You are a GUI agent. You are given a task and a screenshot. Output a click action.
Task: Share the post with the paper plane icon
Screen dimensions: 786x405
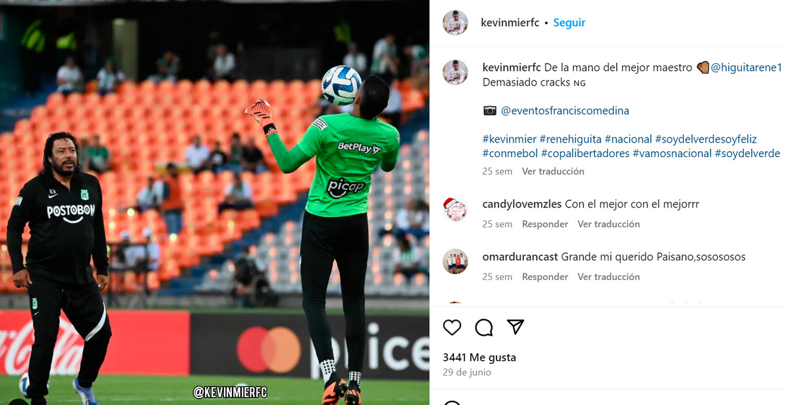pos(515,327)
